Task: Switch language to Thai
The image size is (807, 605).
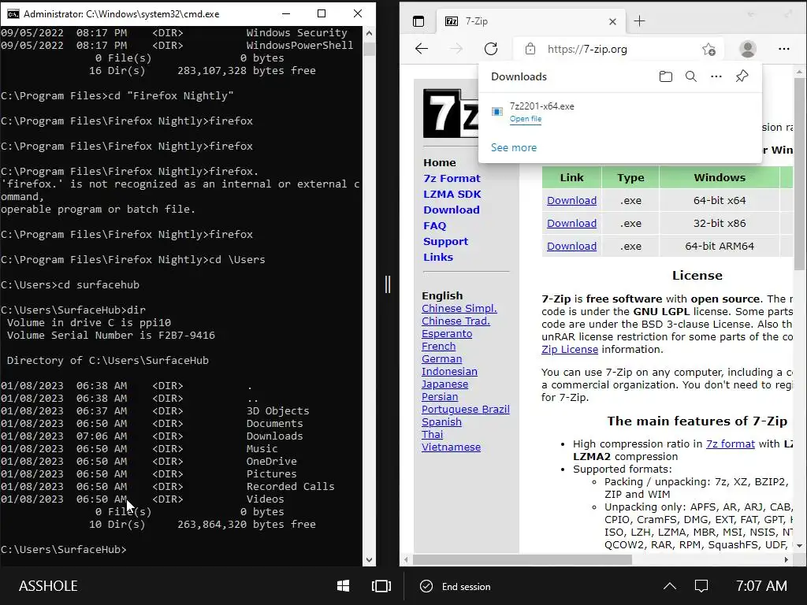Action: 432,435
